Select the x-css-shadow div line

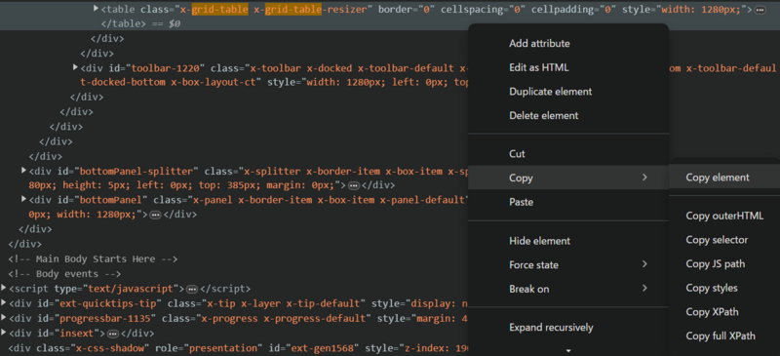click(x=239, y=348)
